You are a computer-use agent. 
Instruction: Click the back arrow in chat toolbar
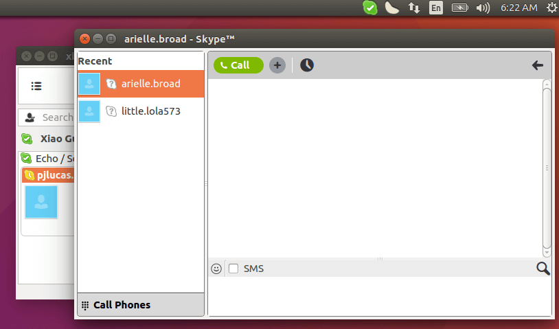(x=538, y=65)
